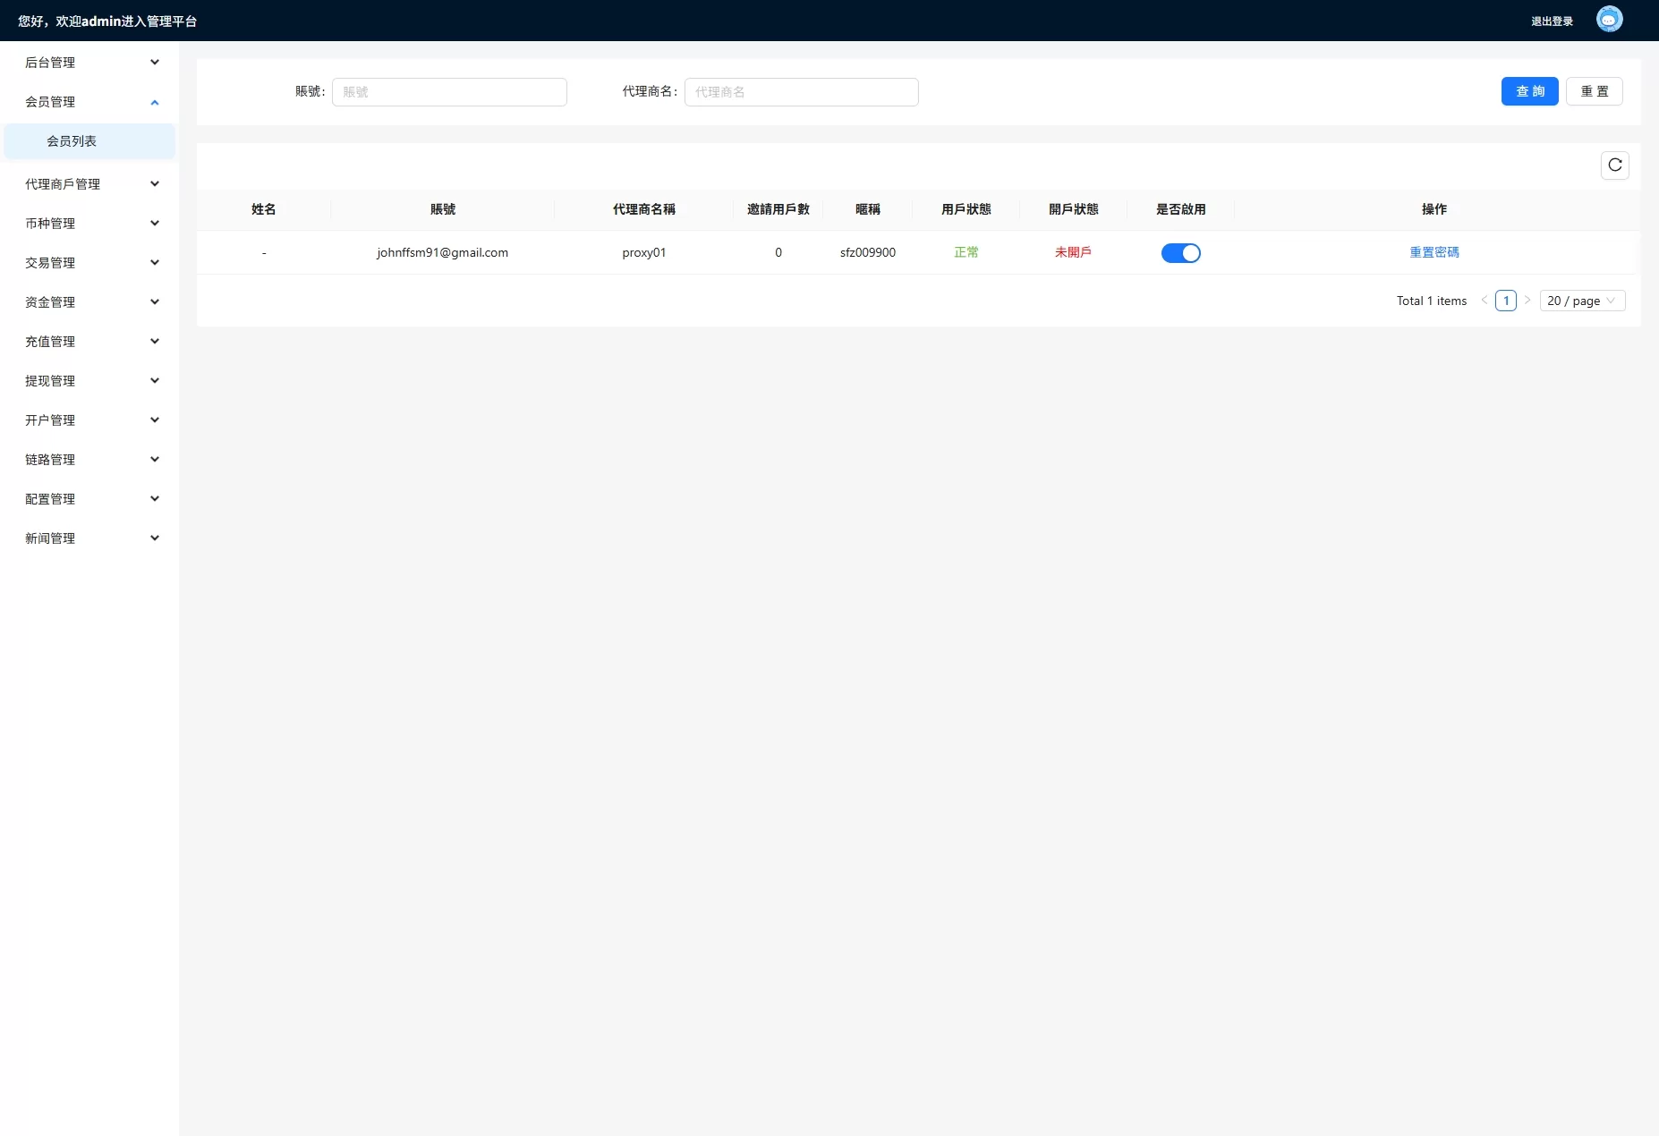The image size is (1659, 1136).
Task: Disable the 是否啟用 switch for johnffsm91
Action: [1180, 253]
